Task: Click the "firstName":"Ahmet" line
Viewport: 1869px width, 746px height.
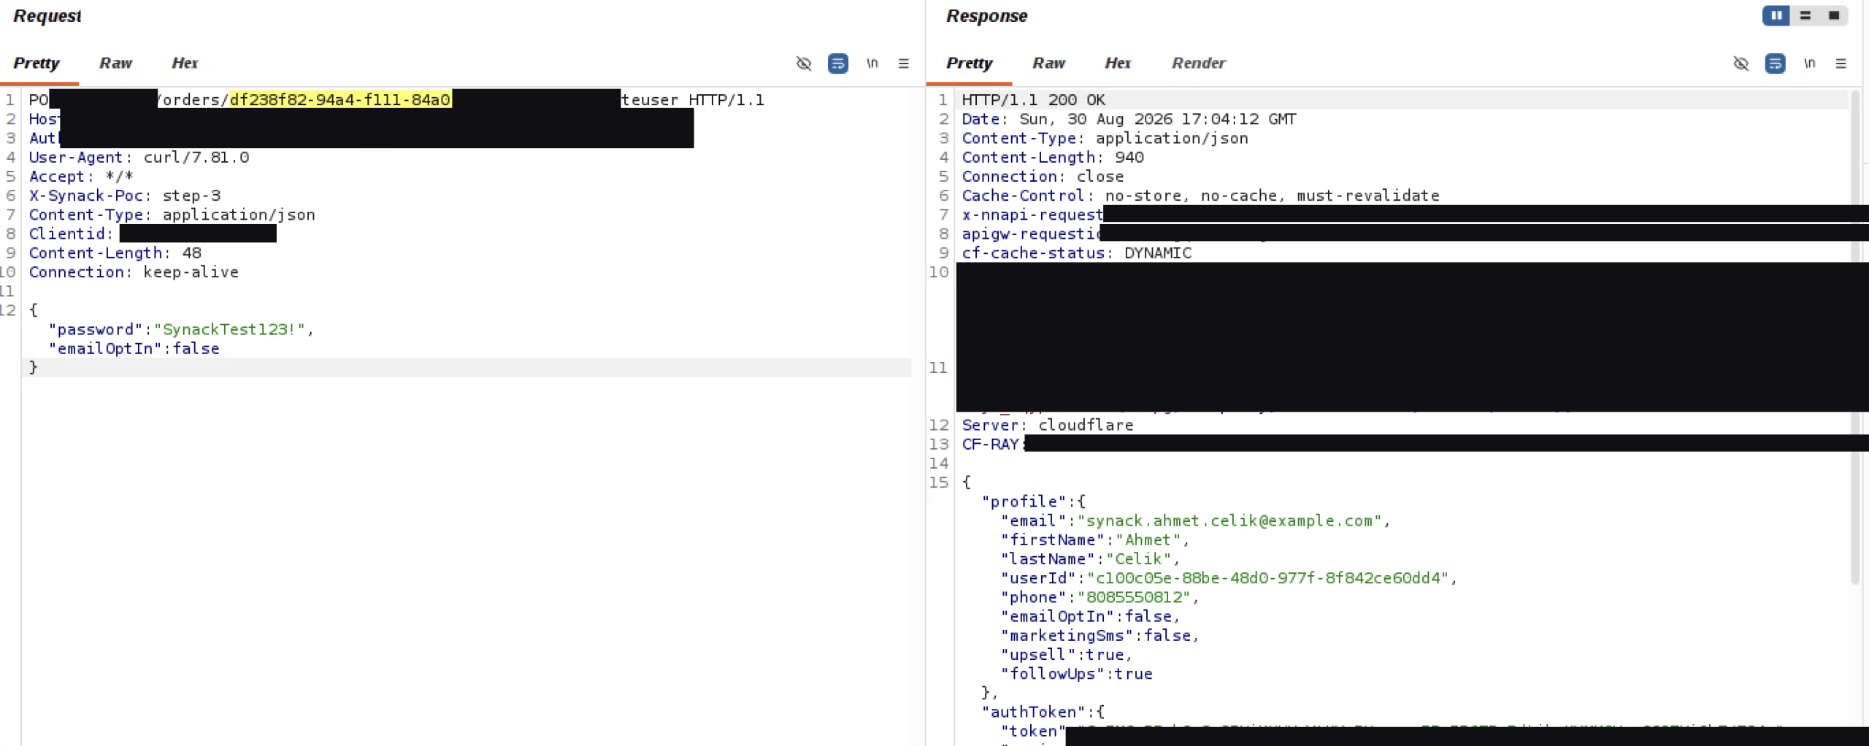Action: point(1095,539)
